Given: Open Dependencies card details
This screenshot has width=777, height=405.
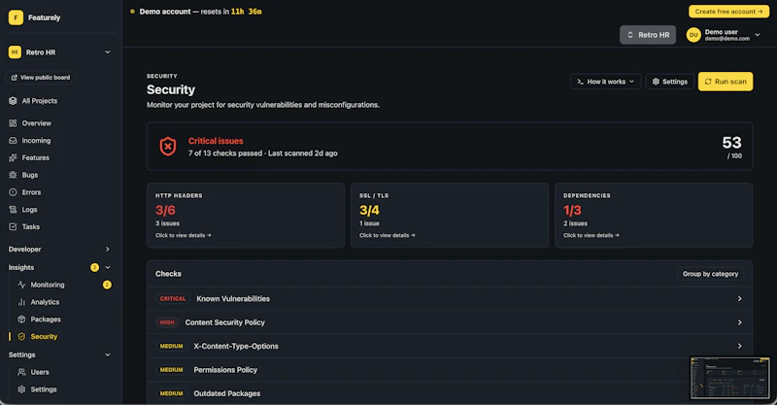Looking at the screenshot, I should [654, 216].
